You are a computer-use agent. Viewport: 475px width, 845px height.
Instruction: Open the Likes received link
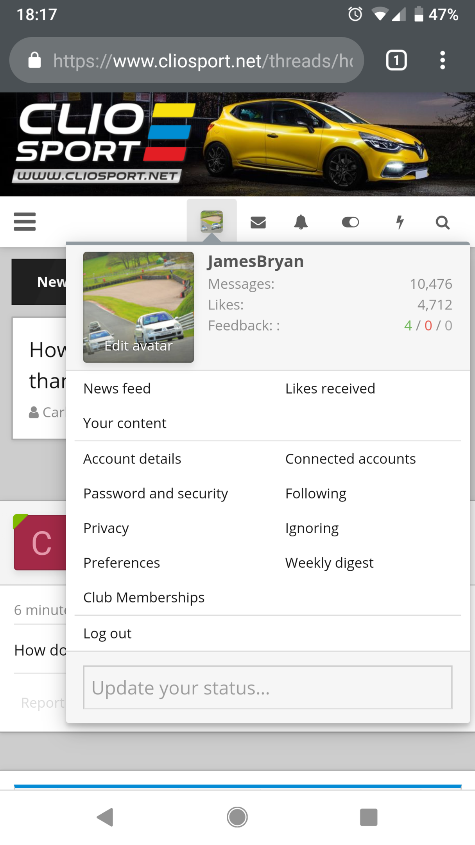(x=330, y=388)
